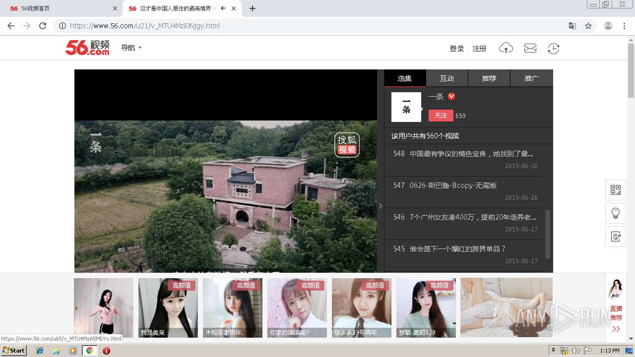This screenshot has width=635, height=357.
Task: Open the Chrome profile avatar icon
Action: click(608, 26)
